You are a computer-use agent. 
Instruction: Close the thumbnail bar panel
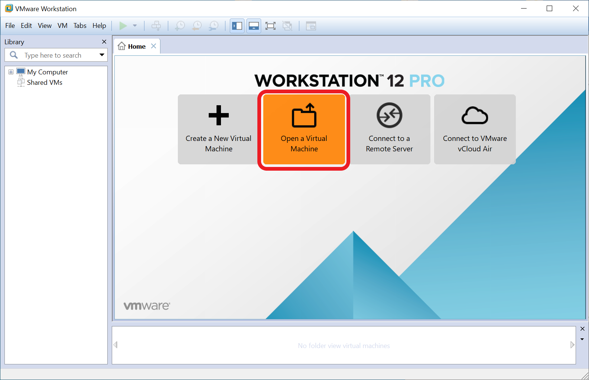coord(582,329)
